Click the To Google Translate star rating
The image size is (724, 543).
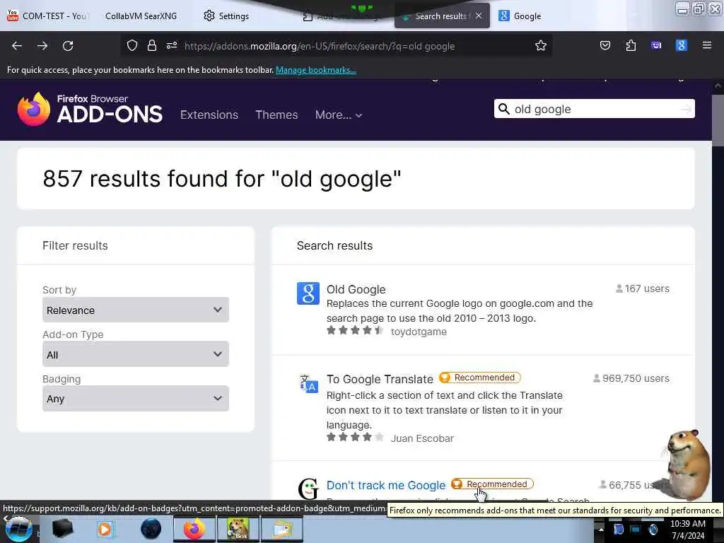(x=355, y=437)
